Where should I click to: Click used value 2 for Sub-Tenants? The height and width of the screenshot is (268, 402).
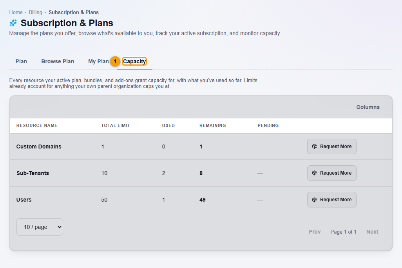tap(163, 173)
